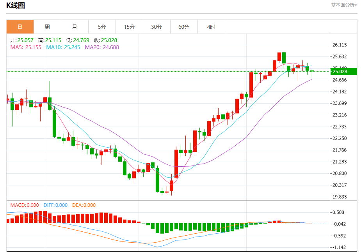Image resolution: width=361 pixels, height=252 pixels.
Task: Click the open price 开:25.057
Action: [22, 40]
